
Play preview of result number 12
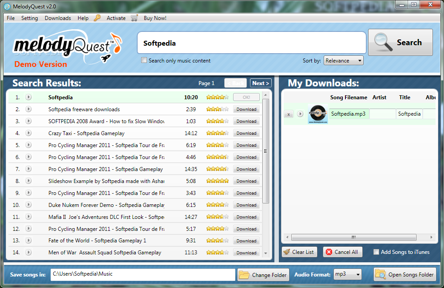tap(28, 229)
